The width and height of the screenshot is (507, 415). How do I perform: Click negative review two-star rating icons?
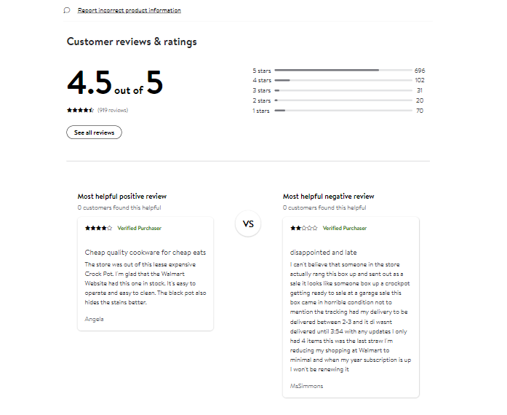point(303,228)
